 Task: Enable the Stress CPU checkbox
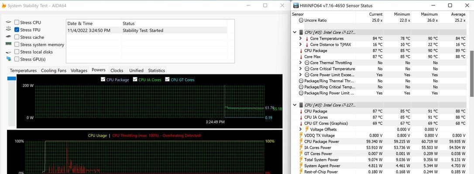tap(17, 22)
